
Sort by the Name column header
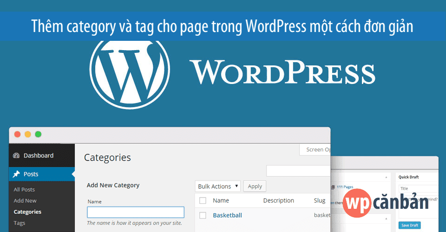(x=221, y=200)
